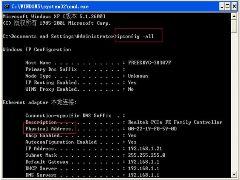Screen dimensions: 240x180
Task: Click the scrollbar down arrow
Action: (x=234, y=174)
